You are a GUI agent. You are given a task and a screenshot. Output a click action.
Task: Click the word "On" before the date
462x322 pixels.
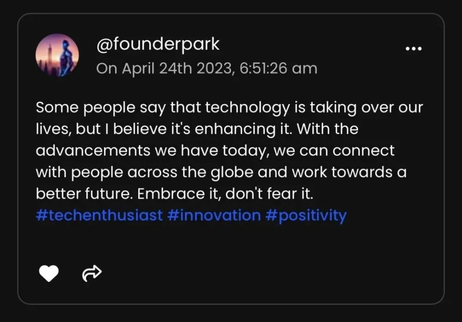click(107, 68)
